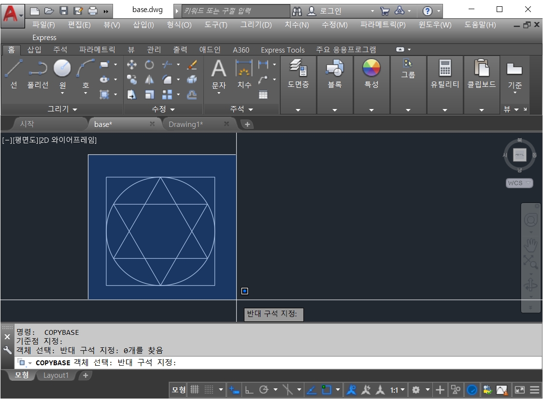Switch to the Express Tools ribbon tab
The width and height of the screenshot is (543, 399).
click(283, 50)
